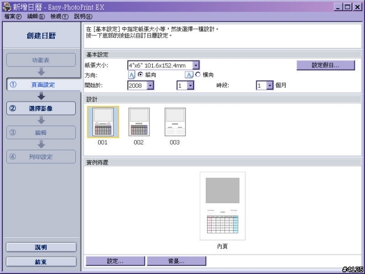Viewport: 365px width, 274px height.
Task: Select calendar design thumbnail 003
Action: click(175, 122)
